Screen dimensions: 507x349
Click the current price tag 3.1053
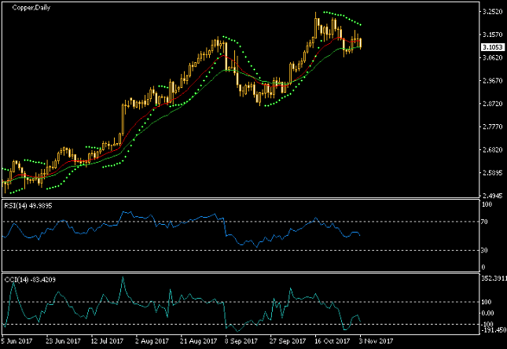pyautogui.click(x=492, y=47)
